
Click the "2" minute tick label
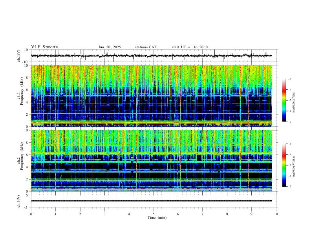tap(80, 214)
